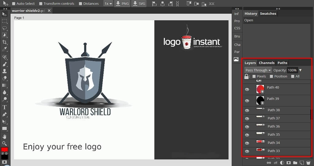Image resolution: width=314 pixels, height=166 pixels.
Task: Enable Auto-Select checkbox
Action: click(x=14, y=4)
